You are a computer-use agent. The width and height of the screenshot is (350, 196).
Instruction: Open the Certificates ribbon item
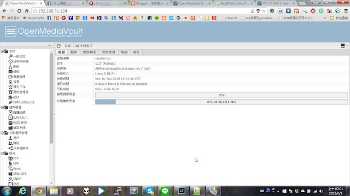pos(14,82)
